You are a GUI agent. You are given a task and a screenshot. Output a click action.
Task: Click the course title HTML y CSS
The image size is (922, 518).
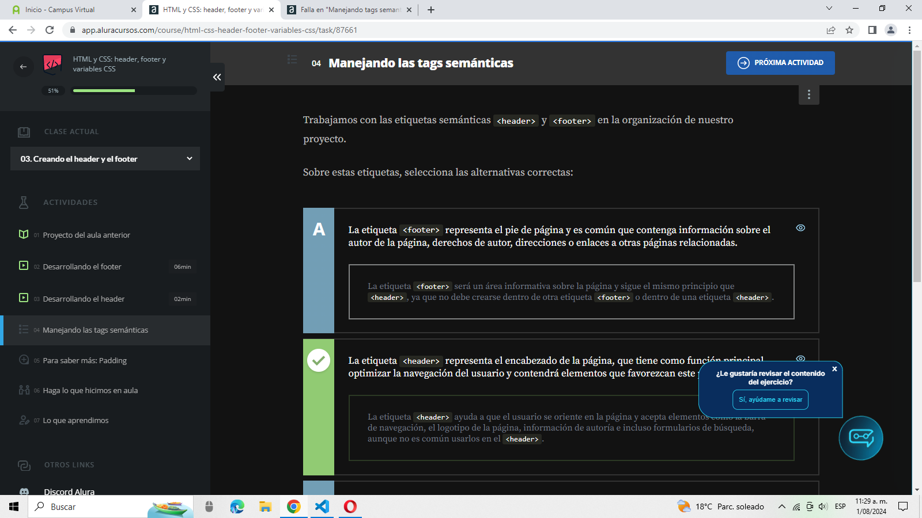tap(119, 64)
